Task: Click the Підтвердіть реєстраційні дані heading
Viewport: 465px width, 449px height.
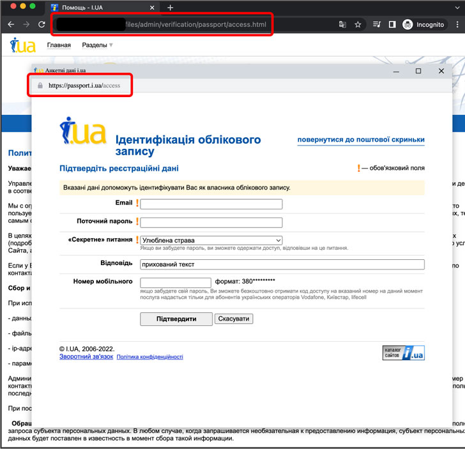Action: pos(119,169)
